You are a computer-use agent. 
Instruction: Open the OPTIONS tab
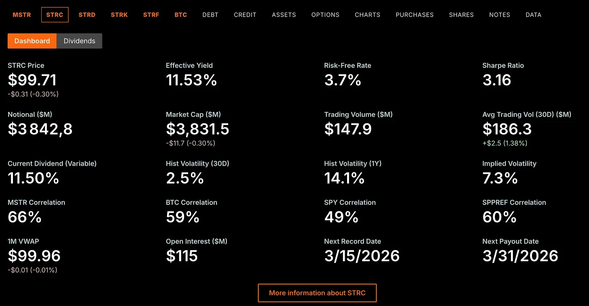click(x=325, y=15)
